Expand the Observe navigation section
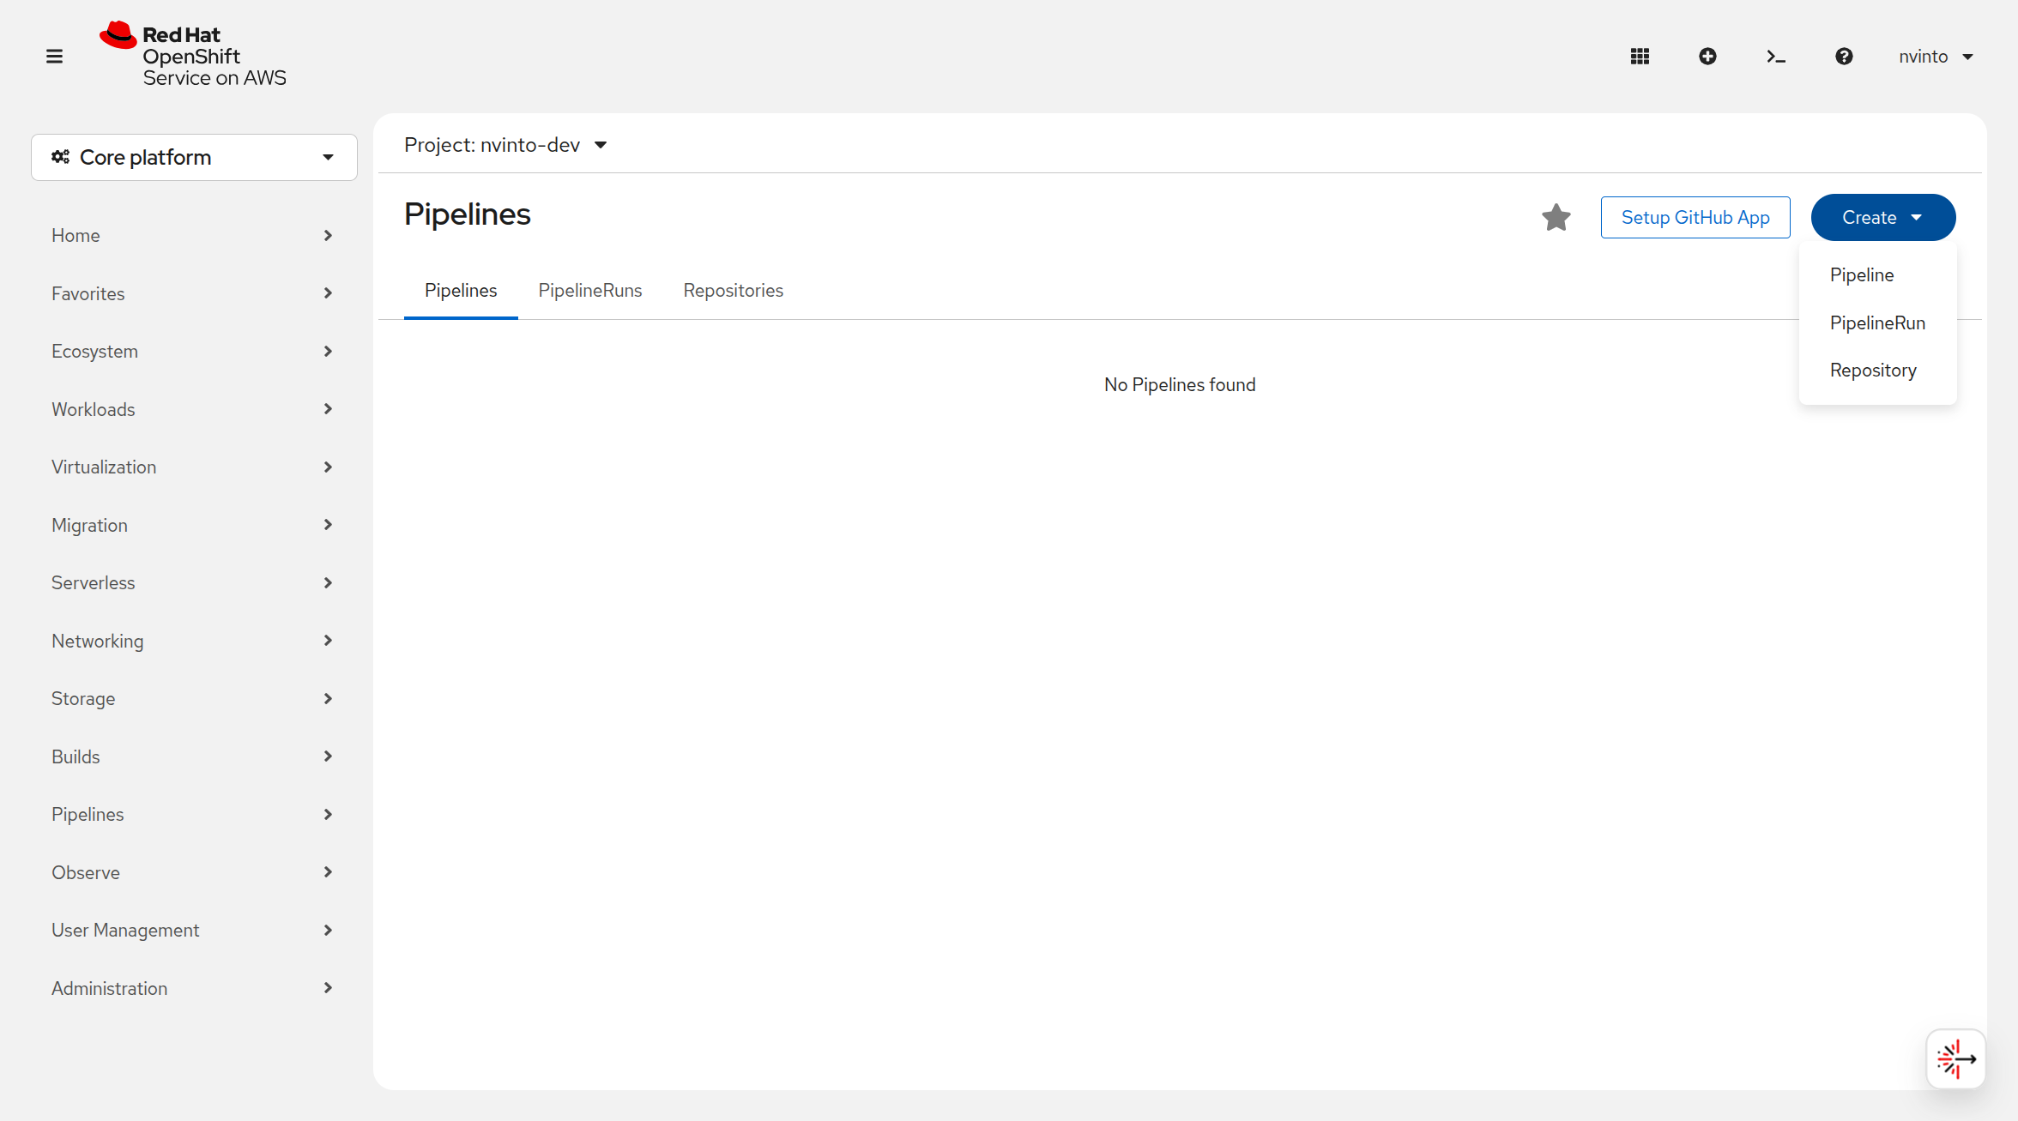This screenshot has height=1121, width=2018. (192, 872)
